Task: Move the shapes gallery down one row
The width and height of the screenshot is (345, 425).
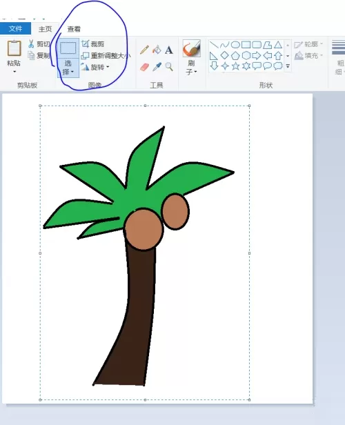Action: coord(288,56)
